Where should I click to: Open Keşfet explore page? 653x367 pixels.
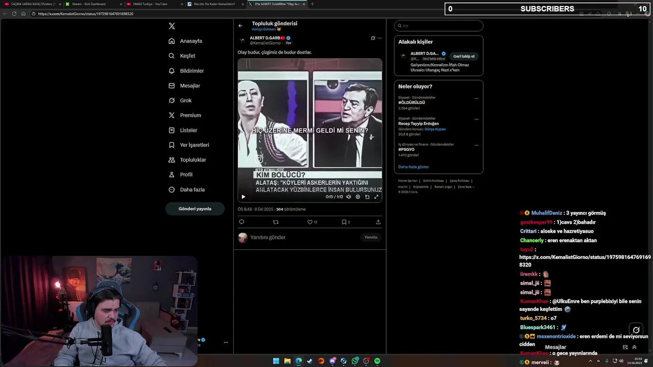coord(182,56)
